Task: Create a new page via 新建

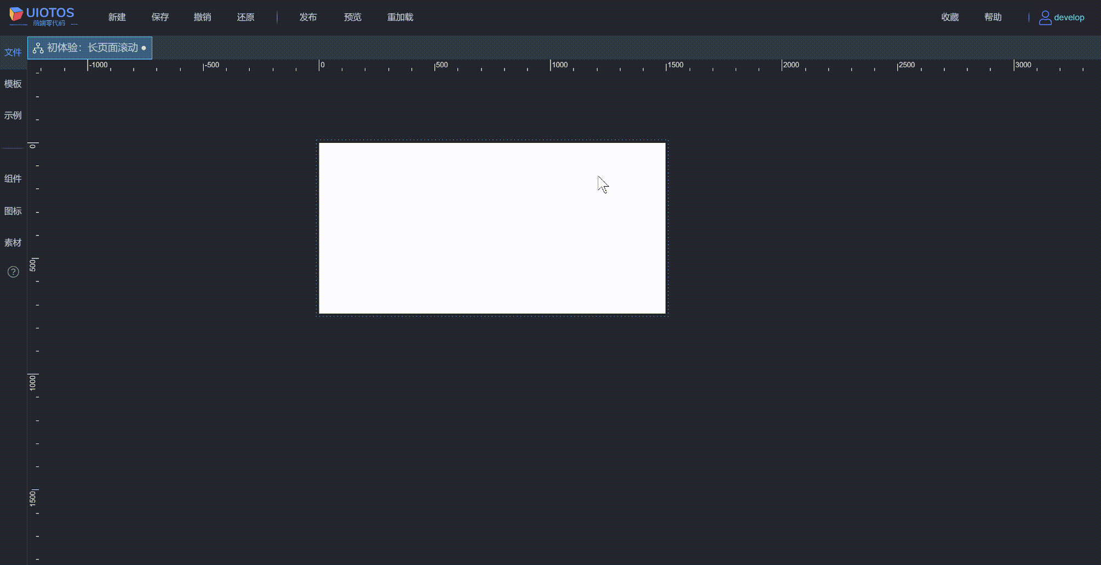Action: click(117, 17)
